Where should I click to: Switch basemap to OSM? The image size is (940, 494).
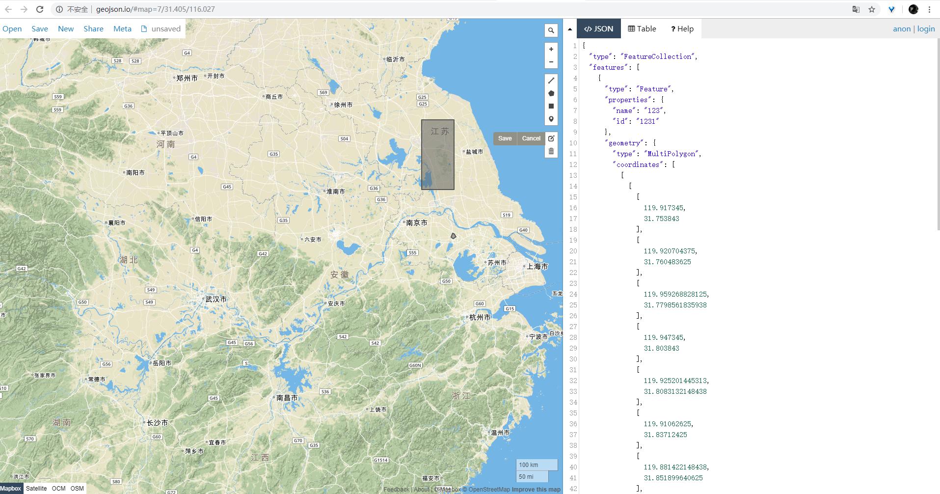[x=77, y=488]
